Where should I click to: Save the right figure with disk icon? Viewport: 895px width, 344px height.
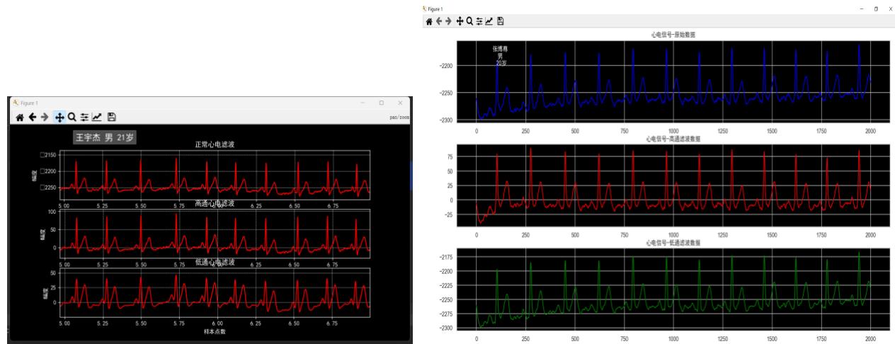501,22
